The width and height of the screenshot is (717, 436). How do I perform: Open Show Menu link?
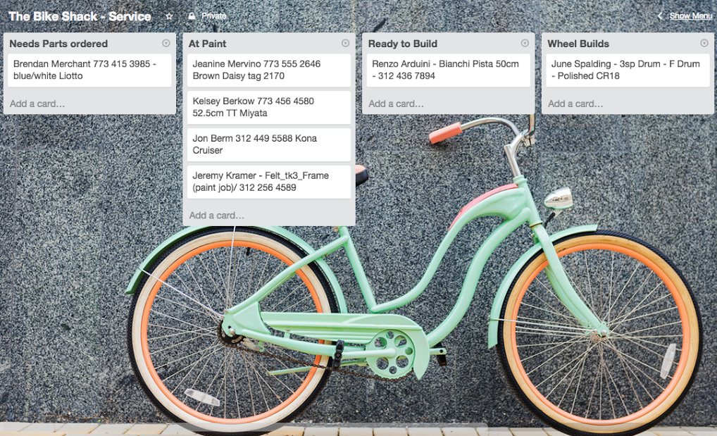pyautogui.click(x=690, y=16)
